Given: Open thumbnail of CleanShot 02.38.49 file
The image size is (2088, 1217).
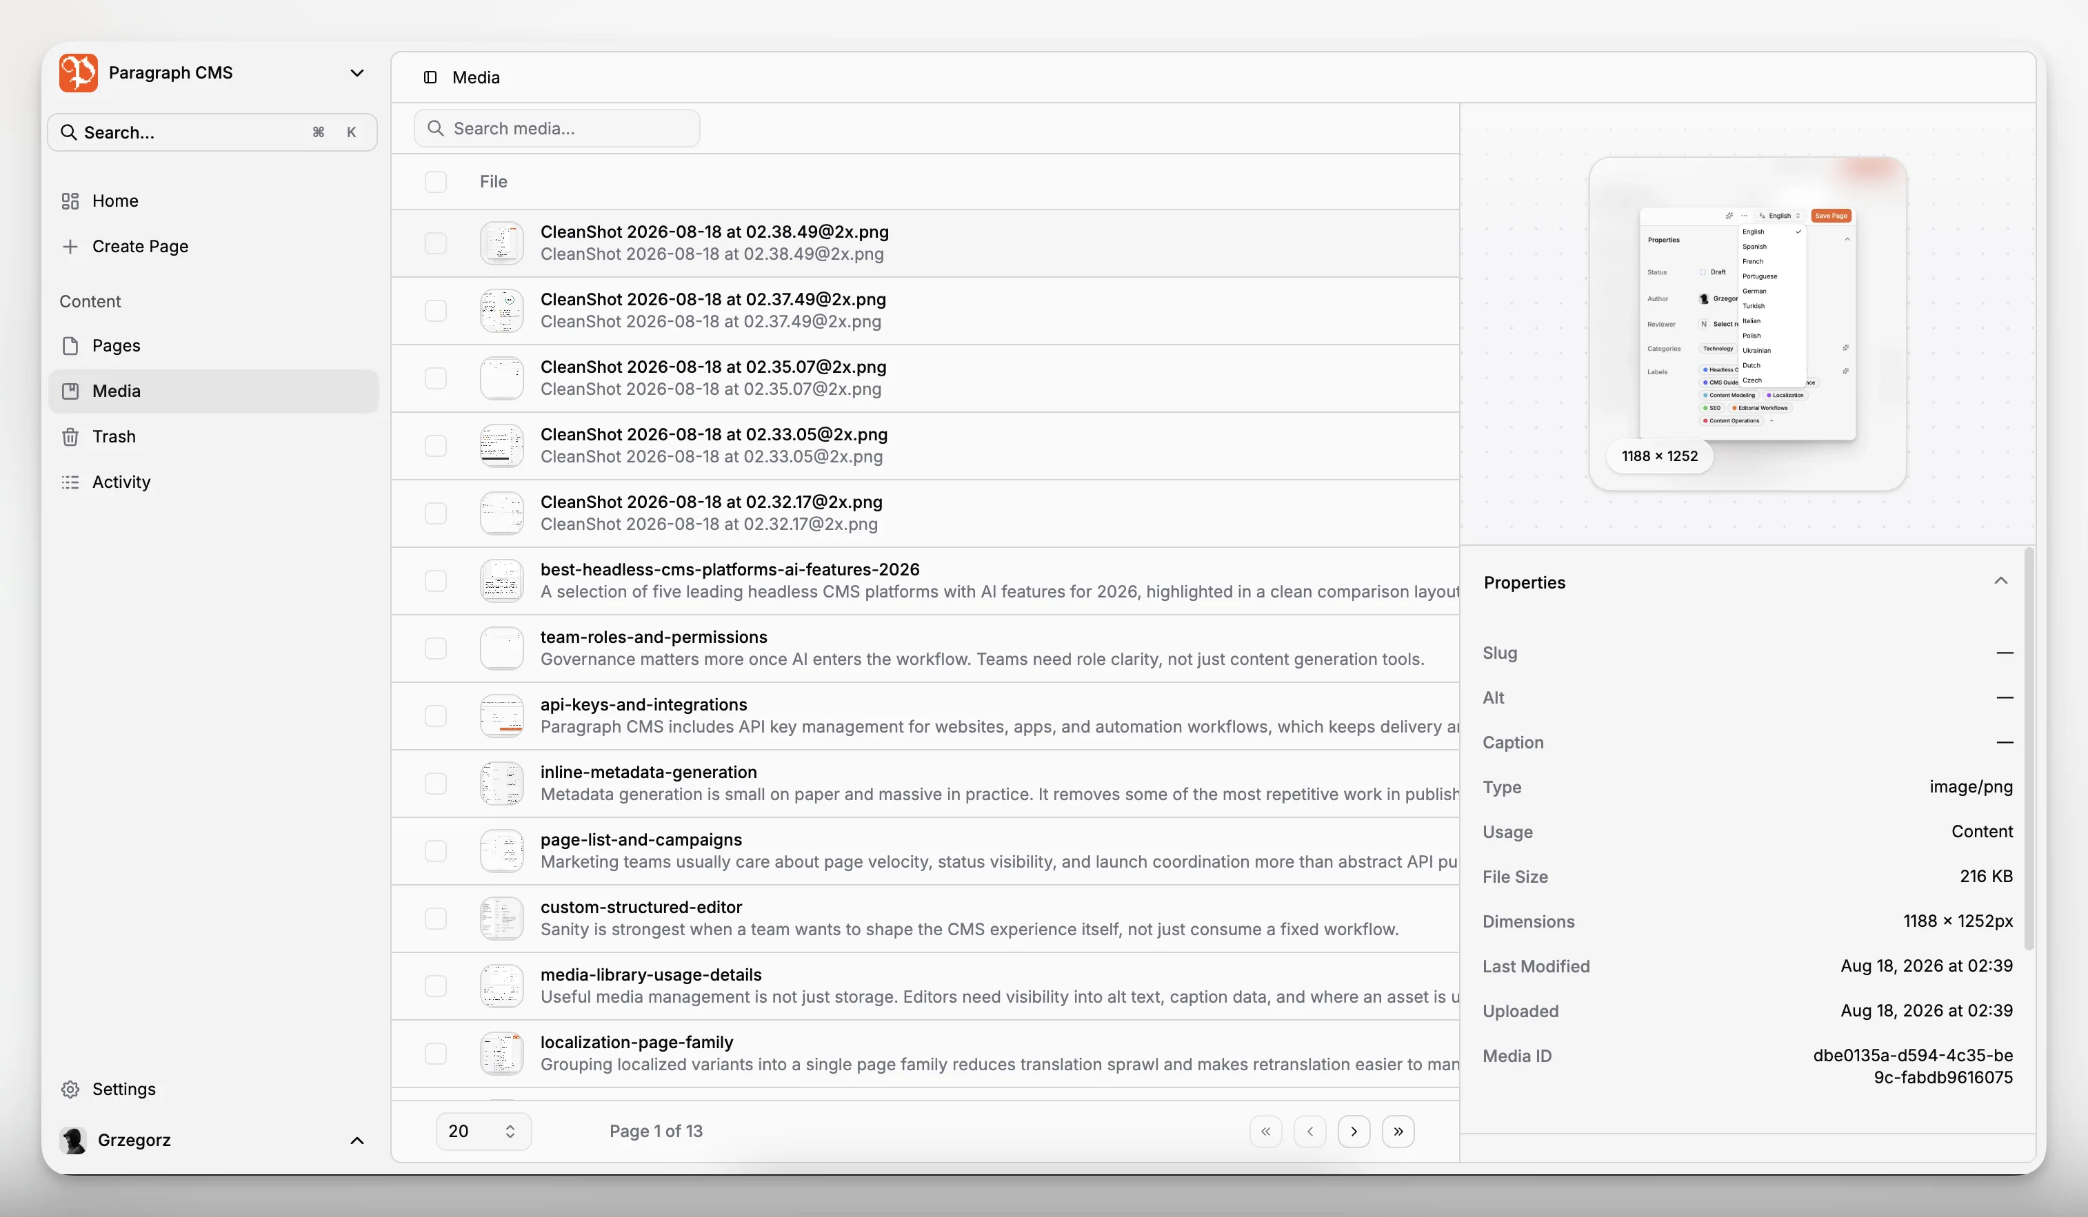Looking at the screenshot, I should pyautogui.click(x=501, y=243).
